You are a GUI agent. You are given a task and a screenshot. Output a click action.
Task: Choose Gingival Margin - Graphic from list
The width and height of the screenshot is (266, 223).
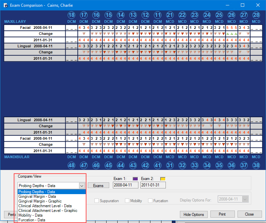point(40,201)
